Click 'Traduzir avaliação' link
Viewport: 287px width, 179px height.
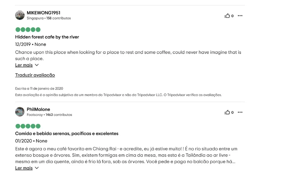35,75
